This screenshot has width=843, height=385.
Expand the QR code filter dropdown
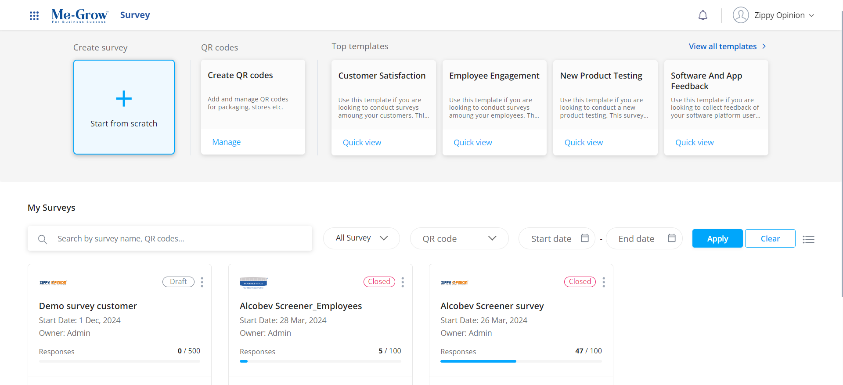coord(459,238)
